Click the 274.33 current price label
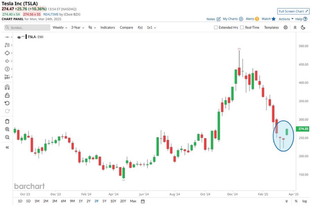Image resolution: width=312 pixels, height=207 pixels. click(x=303, y=129)
